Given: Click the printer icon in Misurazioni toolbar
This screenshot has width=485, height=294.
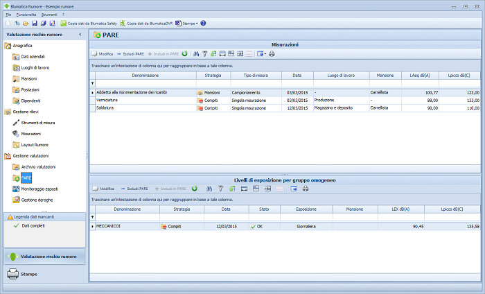Looking at the screenshot, I should click(x=272, y=53).
